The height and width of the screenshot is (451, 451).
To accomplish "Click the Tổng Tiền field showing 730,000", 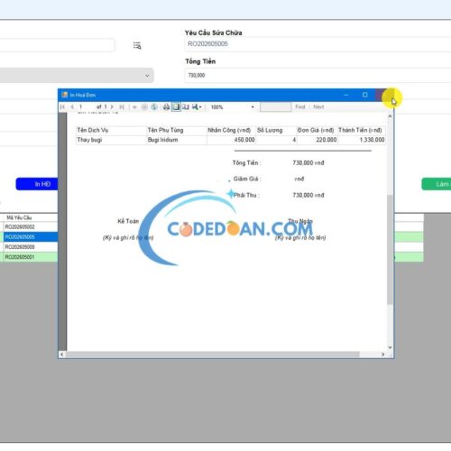I will [x=318, y=75].
